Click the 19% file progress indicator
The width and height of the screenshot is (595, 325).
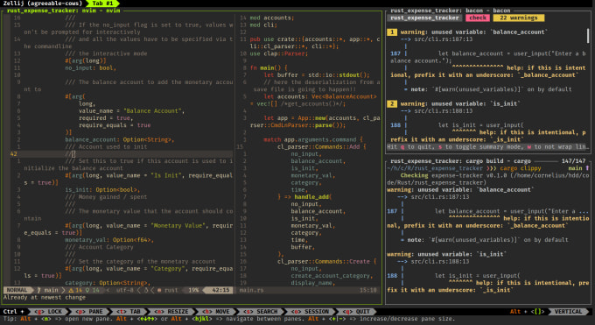pos(193,290)
